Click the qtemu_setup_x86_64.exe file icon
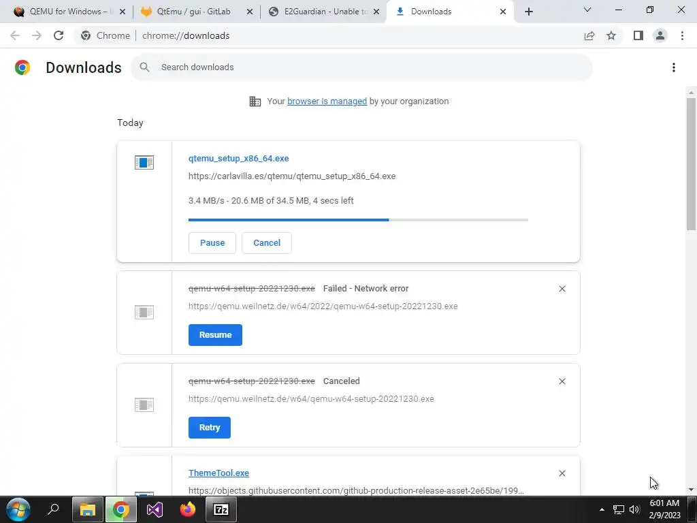Viewport: 697px width, 523px height. coord(144,162)
